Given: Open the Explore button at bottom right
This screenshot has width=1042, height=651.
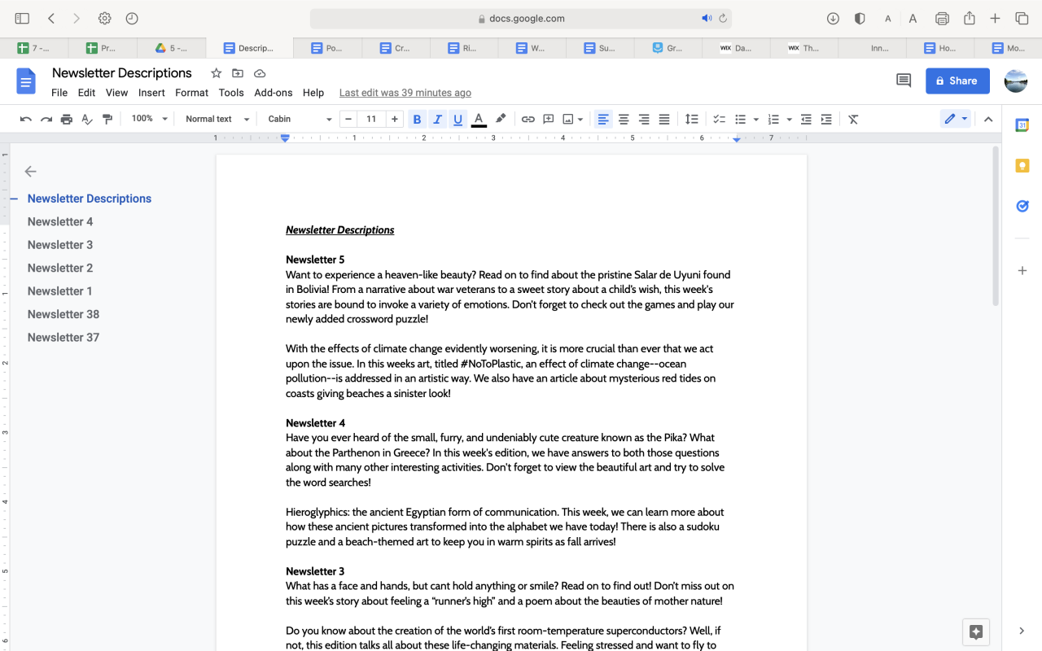Looking at the screenshot, I should tap(977, 631).
